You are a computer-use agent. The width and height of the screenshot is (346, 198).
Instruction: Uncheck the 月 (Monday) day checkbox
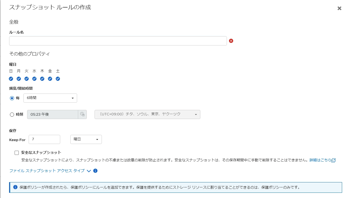coord(18,78)
